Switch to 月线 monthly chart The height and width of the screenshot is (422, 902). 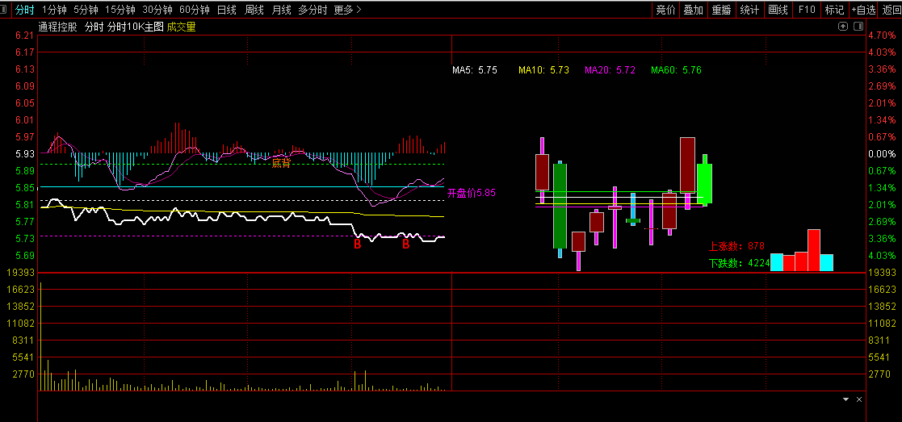[x=281, y=9]
